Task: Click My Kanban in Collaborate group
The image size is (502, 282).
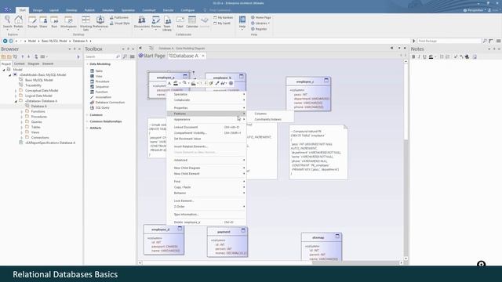Action: pyautogui.click(x=223, y=17)
